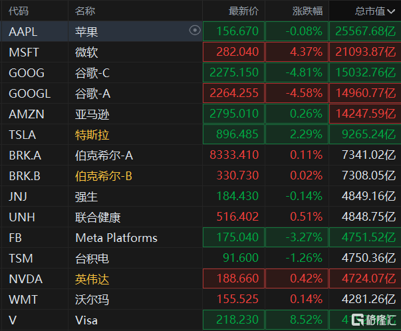Screen dimensions: 401x331
Task: Click Tesla's price 896.485
Action: pyautogui.click(x=237, y=134)
